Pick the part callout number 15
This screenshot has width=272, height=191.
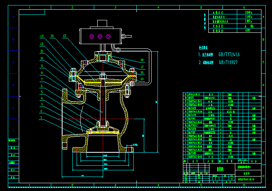pos(64,36)
